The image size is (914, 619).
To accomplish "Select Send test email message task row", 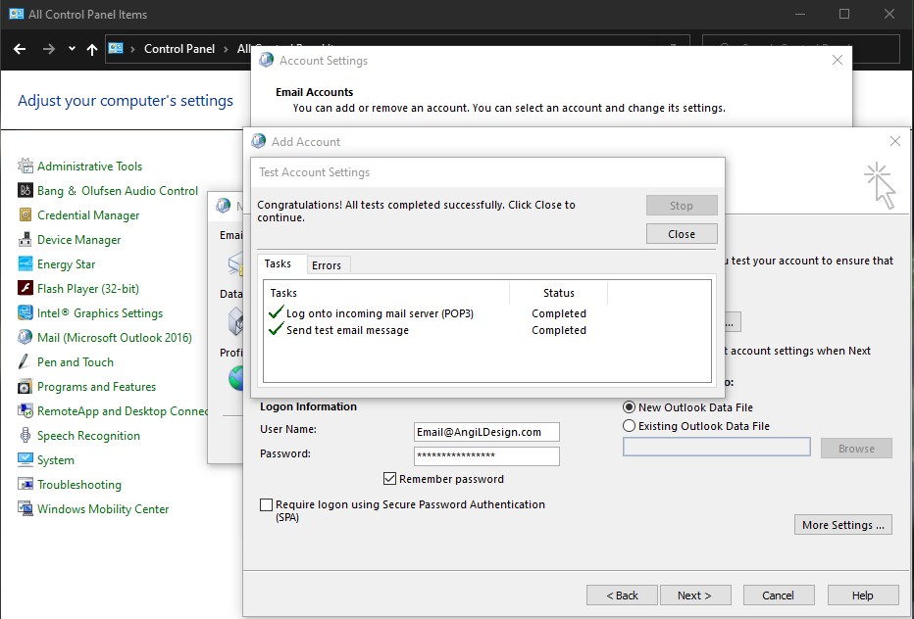I will 486,330.
